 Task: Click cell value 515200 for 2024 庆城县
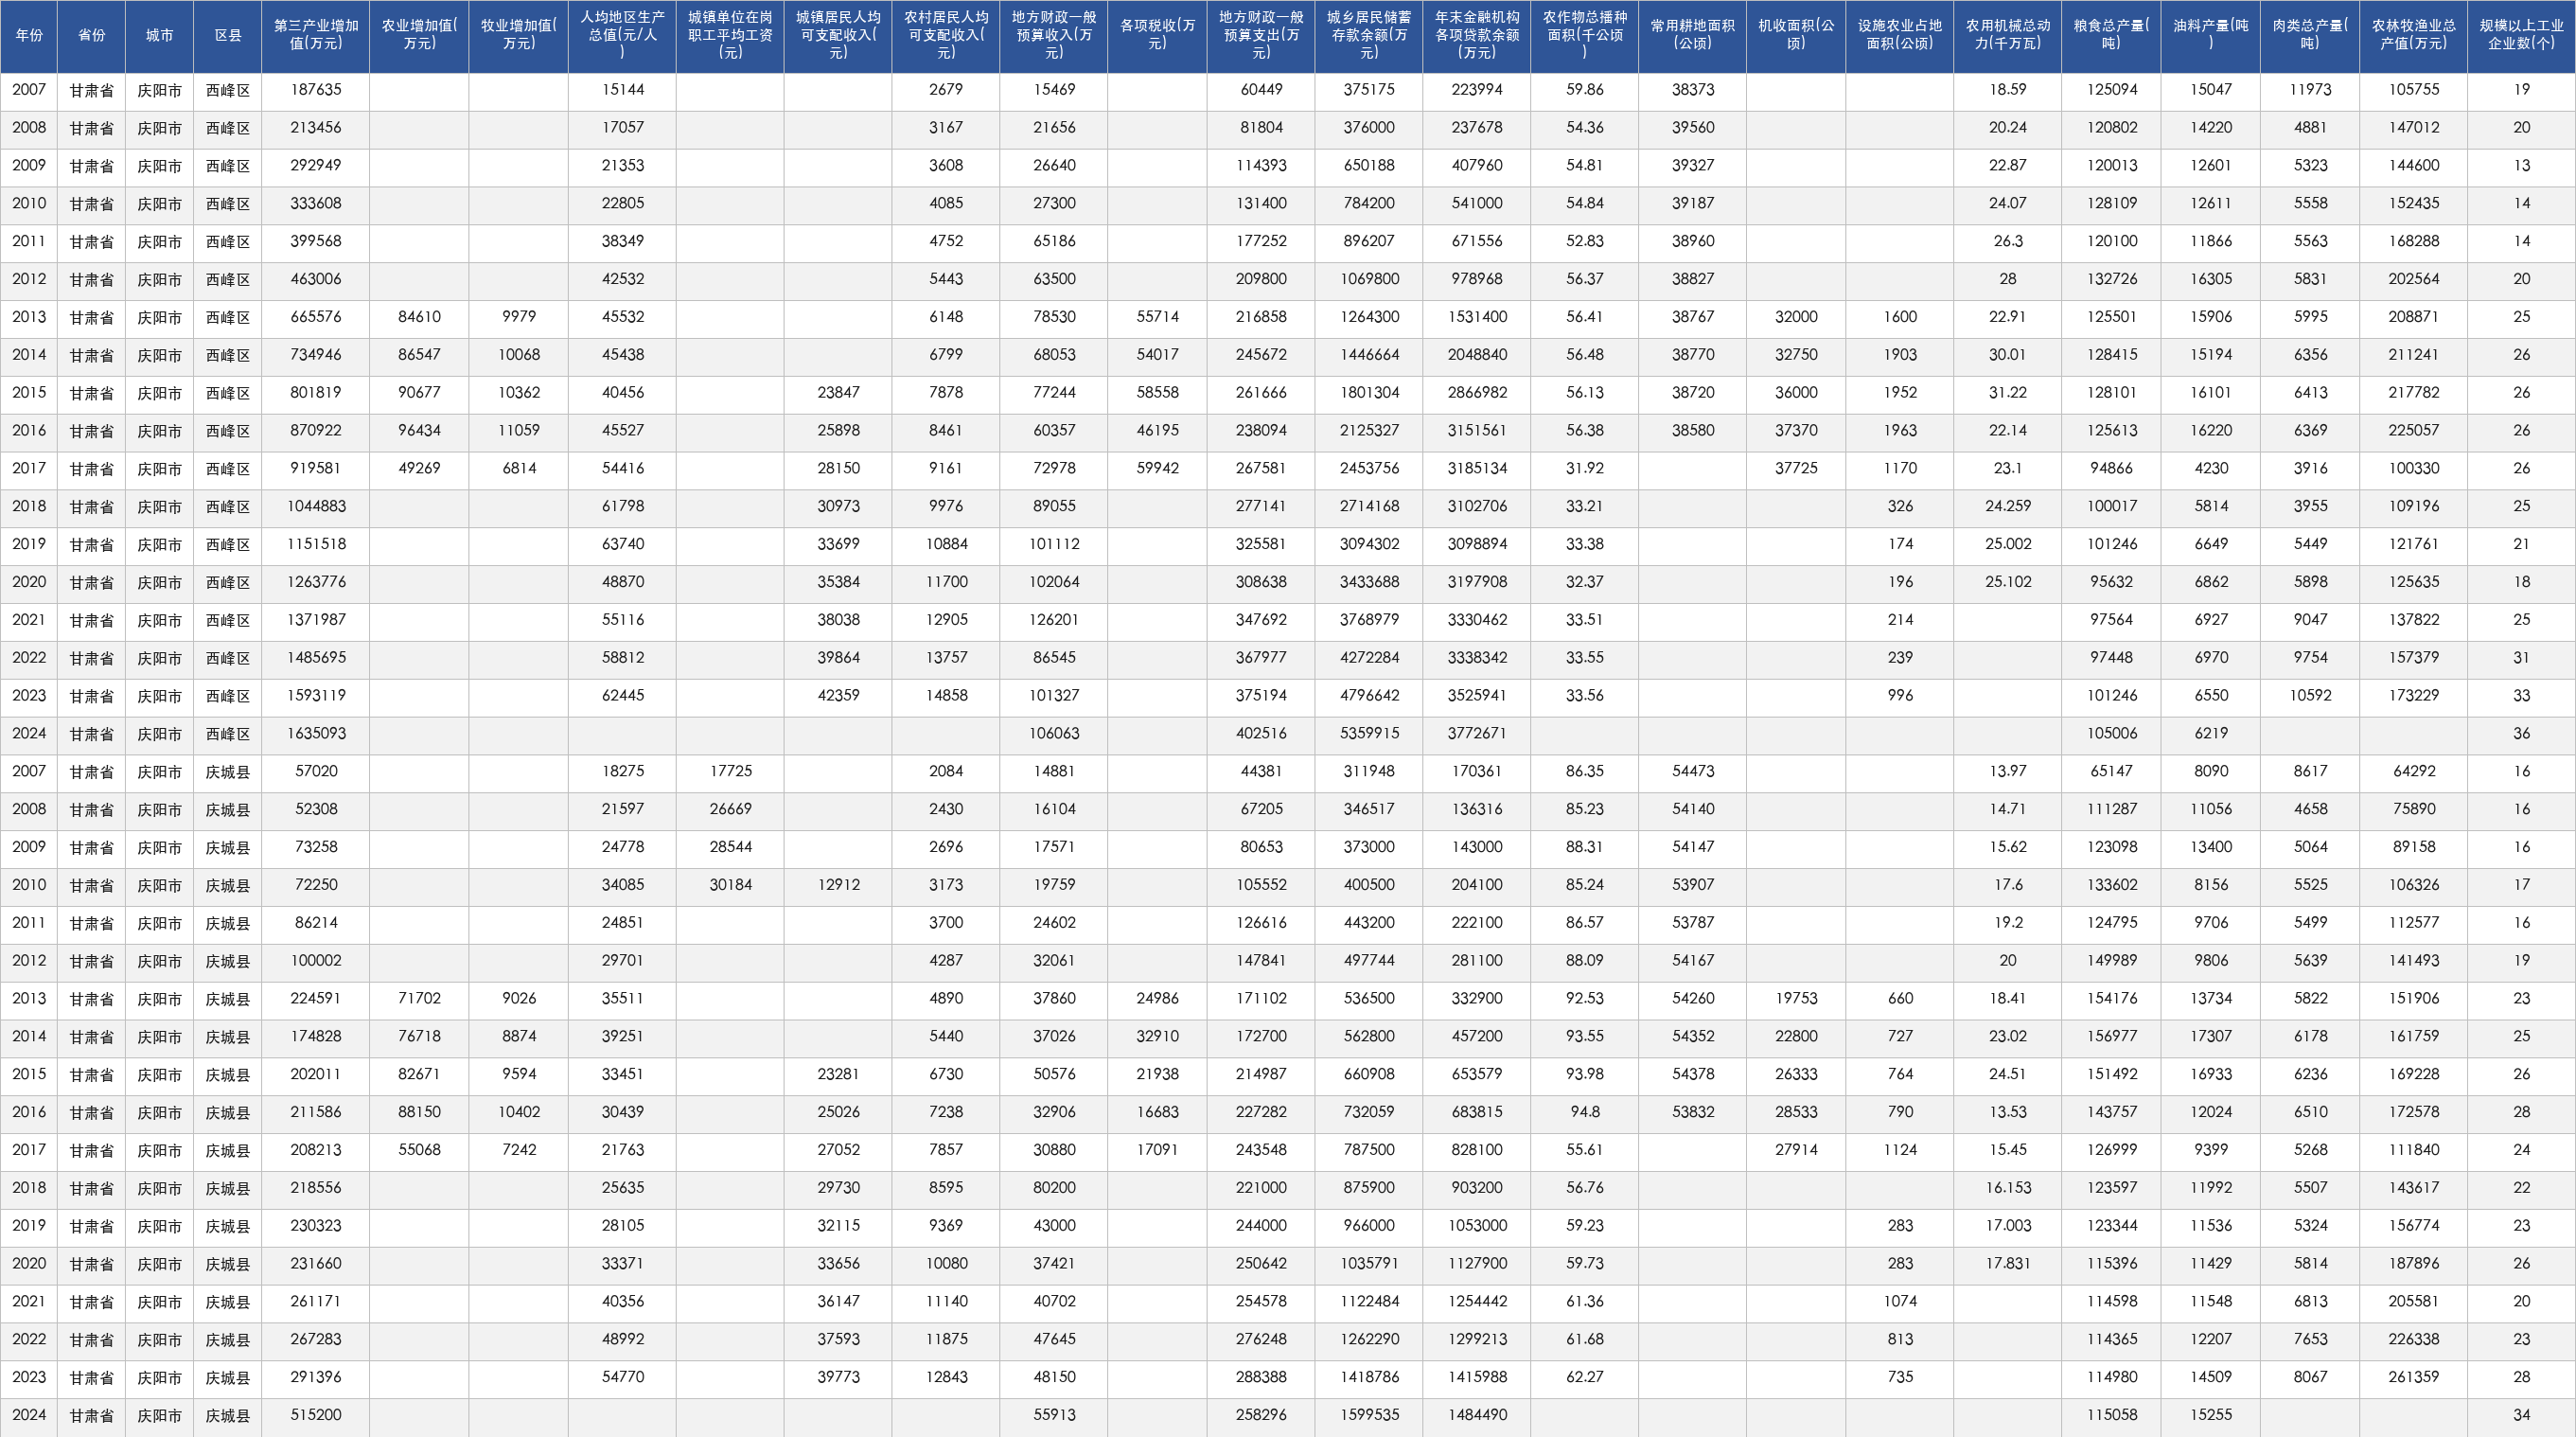pyautogui.click(x=316, y=1415)
